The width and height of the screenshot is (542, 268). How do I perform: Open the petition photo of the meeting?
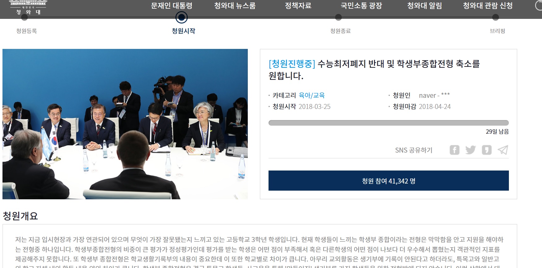(x=125, y=124)
